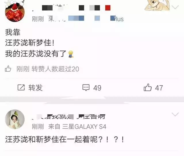Tap 来自 三星GALAXY S4 source link

click(77, 127)
